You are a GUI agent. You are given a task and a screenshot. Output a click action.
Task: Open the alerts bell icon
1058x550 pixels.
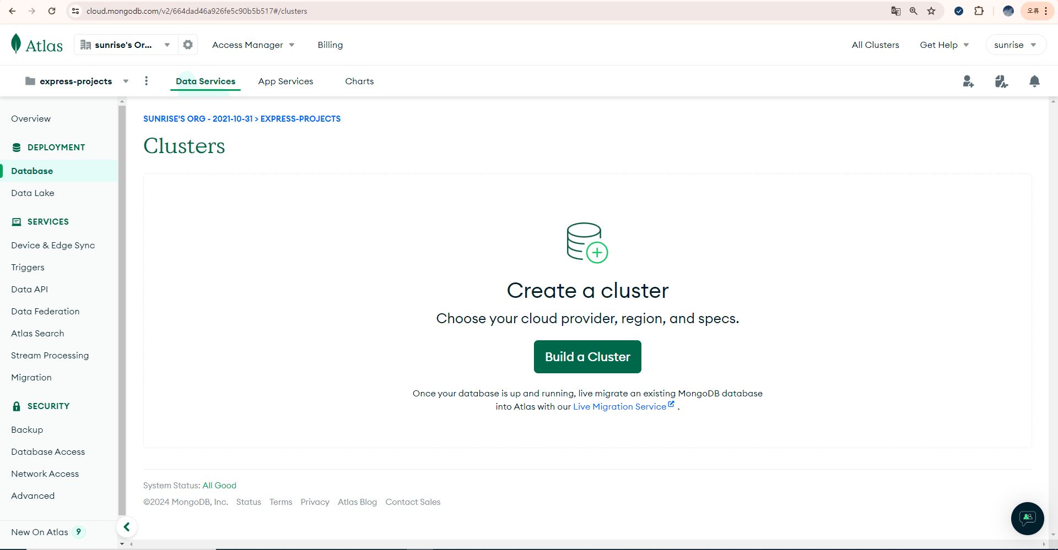[1034, 81]
